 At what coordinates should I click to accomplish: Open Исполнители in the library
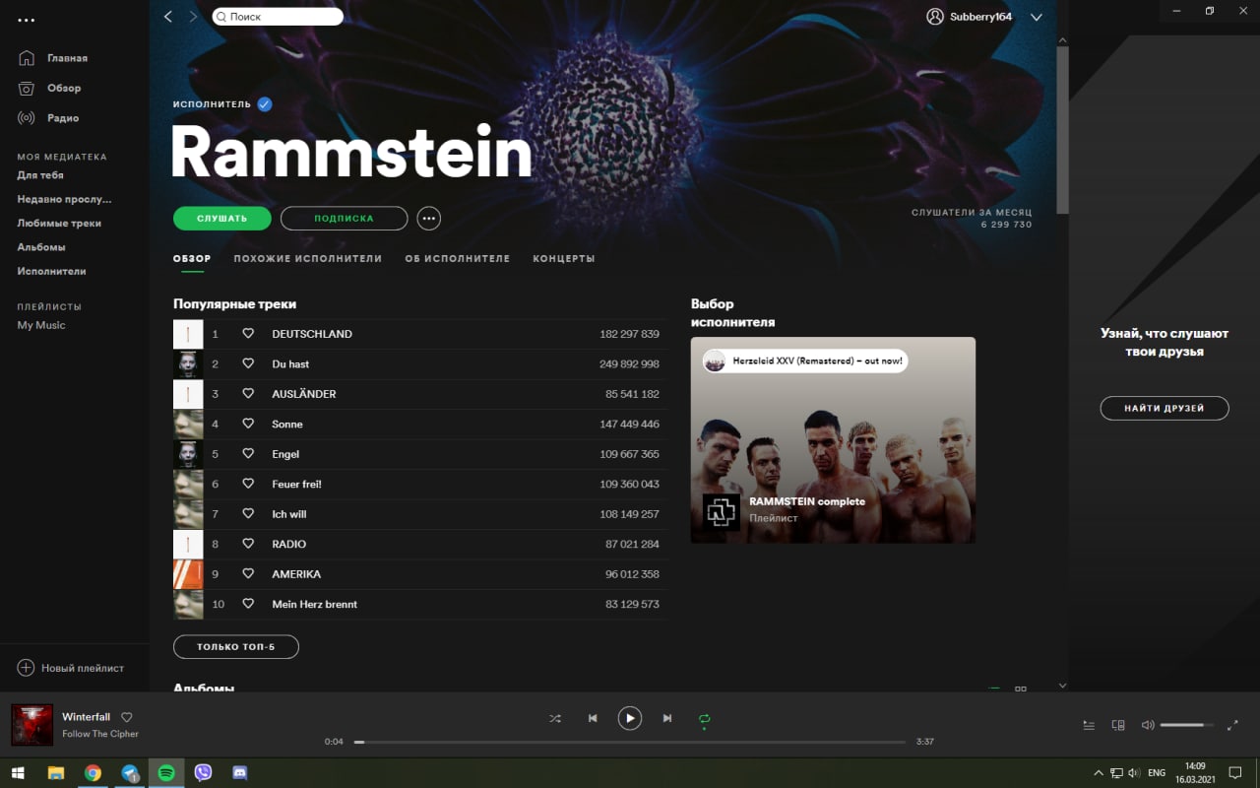tap(51, 271)
